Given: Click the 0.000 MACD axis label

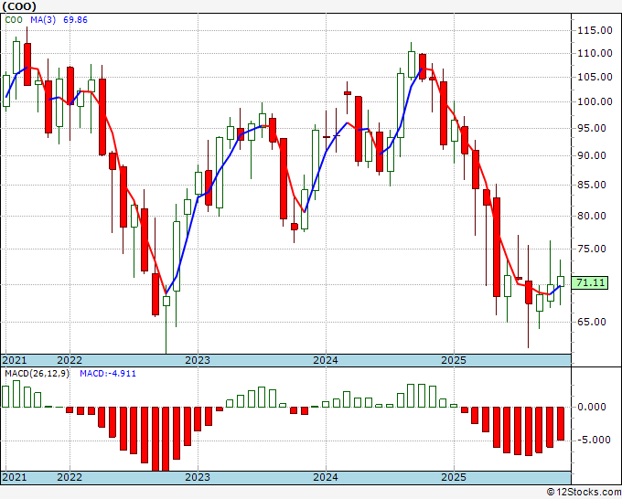Looking at the screenshot, I should 592,407.
